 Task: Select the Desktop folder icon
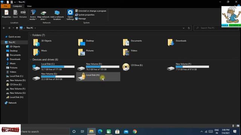tap(81, 42)
